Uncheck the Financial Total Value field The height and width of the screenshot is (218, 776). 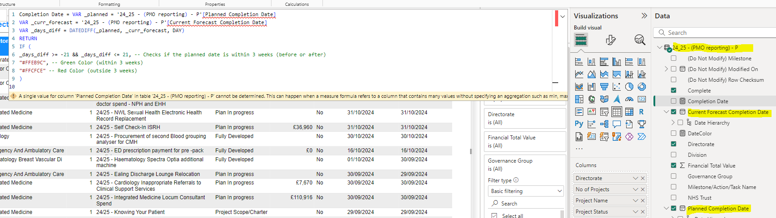point(674,165)
